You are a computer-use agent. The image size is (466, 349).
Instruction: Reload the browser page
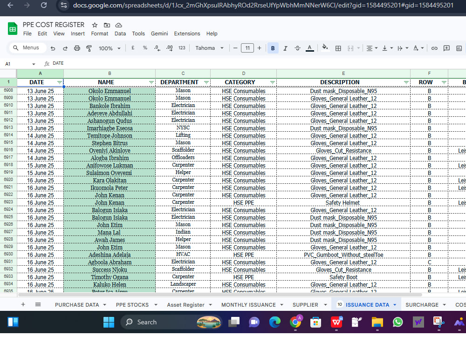(44, 5)
